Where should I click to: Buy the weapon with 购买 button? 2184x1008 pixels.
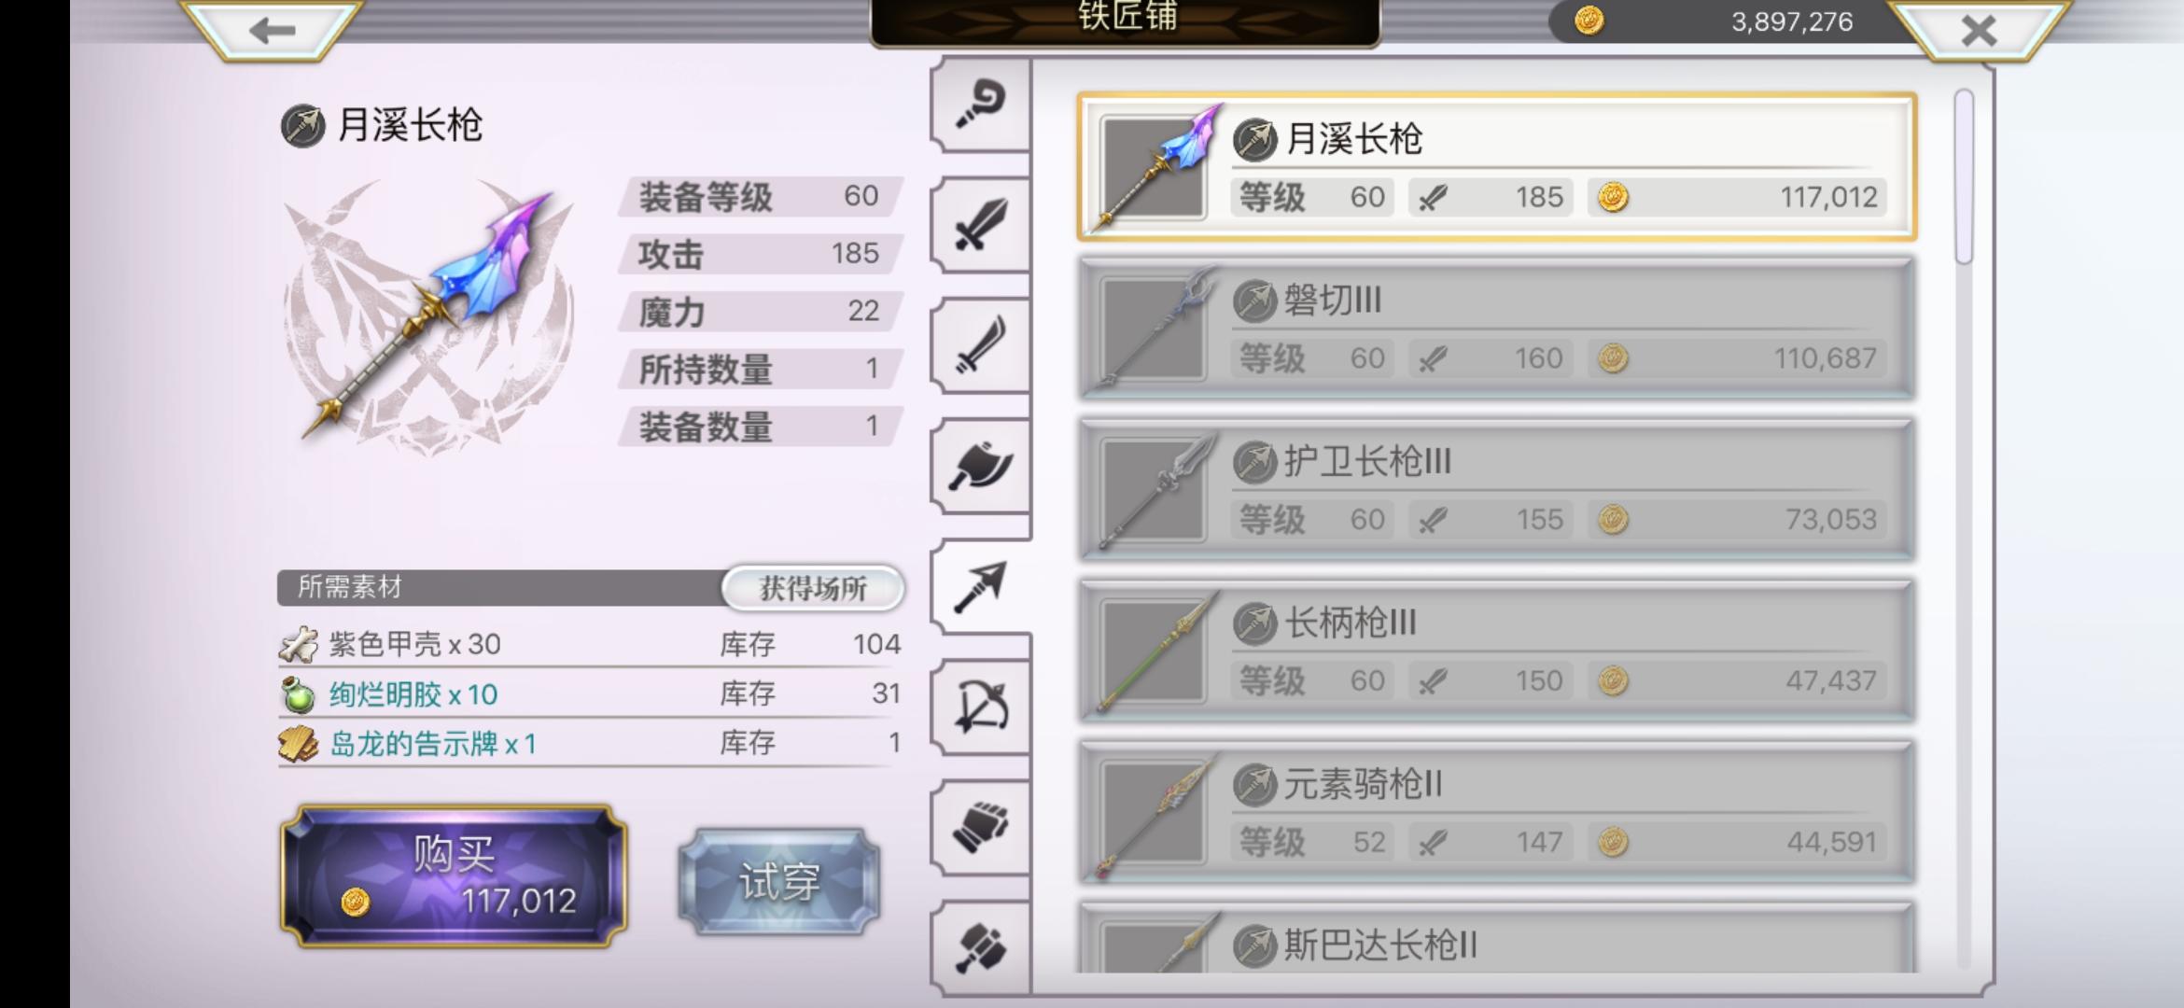pos(454,876)
